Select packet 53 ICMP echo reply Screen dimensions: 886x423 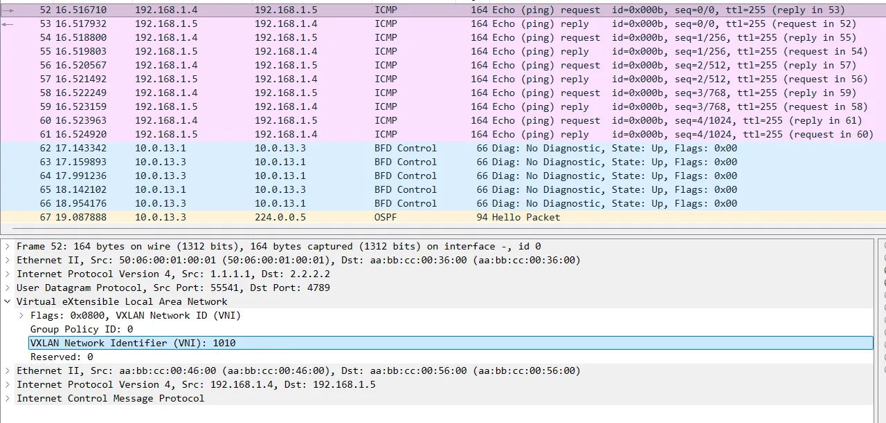[443, 24]
